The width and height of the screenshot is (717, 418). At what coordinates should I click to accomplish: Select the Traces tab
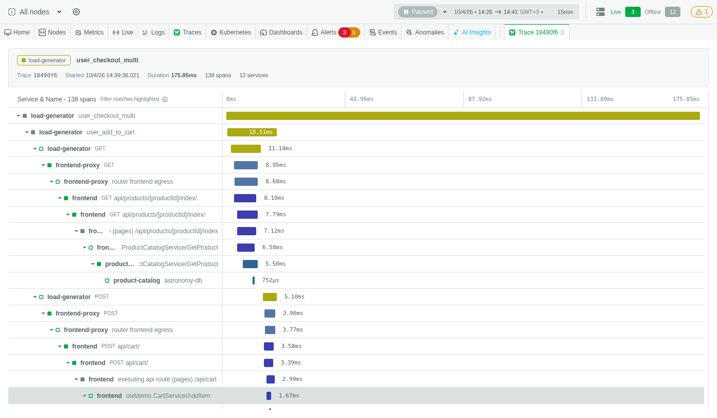click(187, 32)
